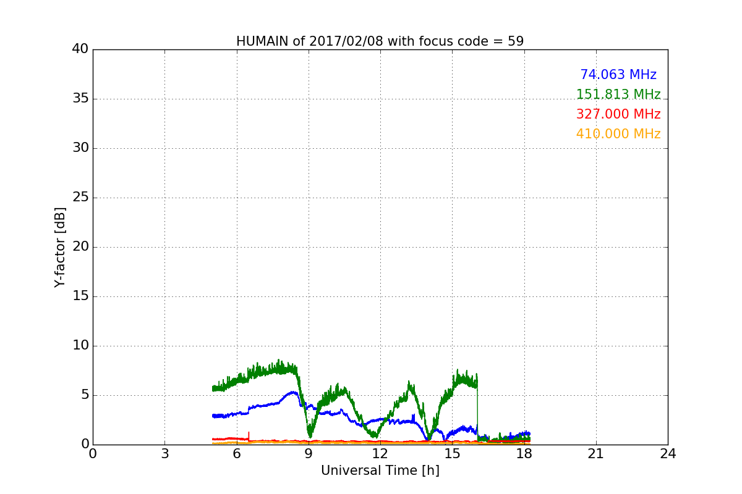Click the y-axis tick label 5
Screen dimensions: 742x494
[x=84, y=395]
